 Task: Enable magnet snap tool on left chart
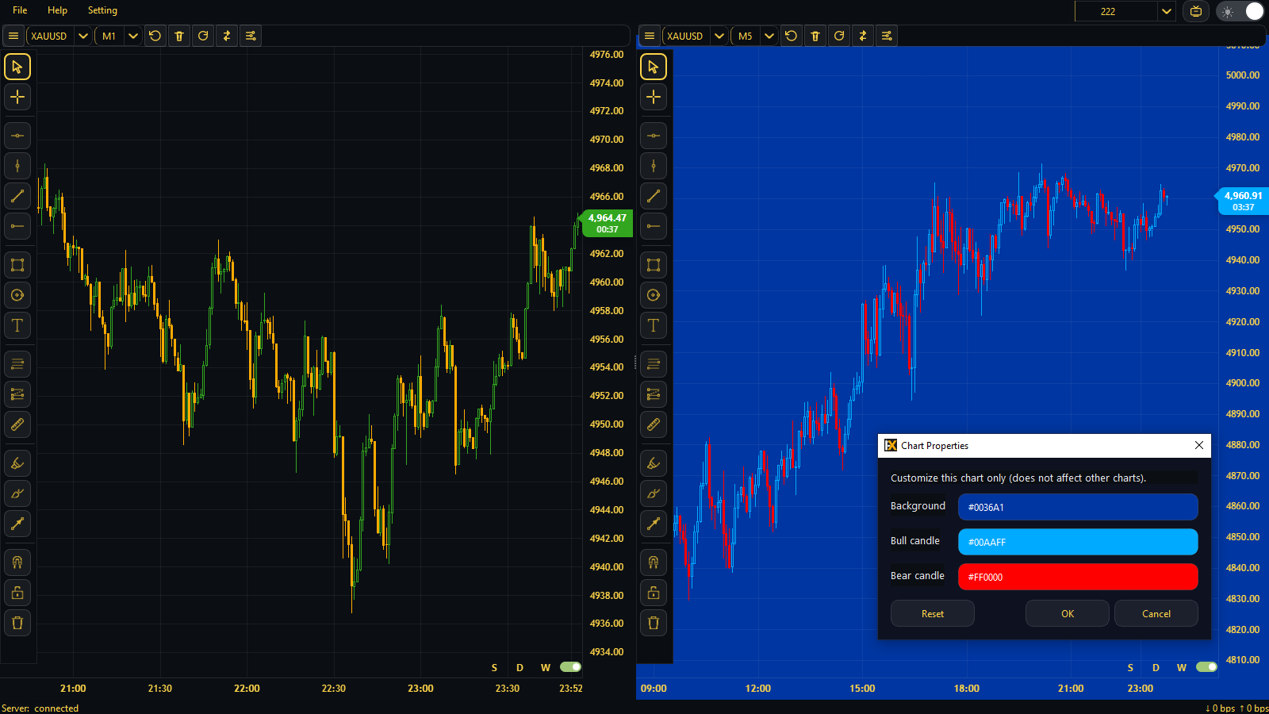tap(17, 562)
